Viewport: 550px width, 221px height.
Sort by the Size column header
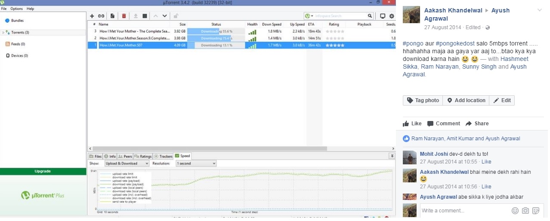[x=182, y=24]
